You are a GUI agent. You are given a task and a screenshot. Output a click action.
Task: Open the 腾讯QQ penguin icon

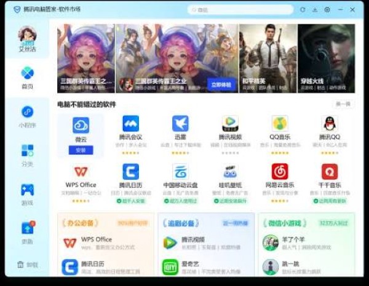(x=330, y=123)
